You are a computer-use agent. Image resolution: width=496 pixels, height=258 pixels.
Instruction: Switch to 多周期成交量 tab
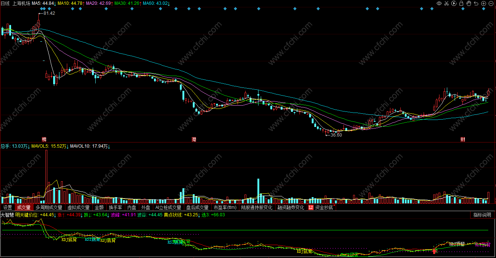click(49, 207)
